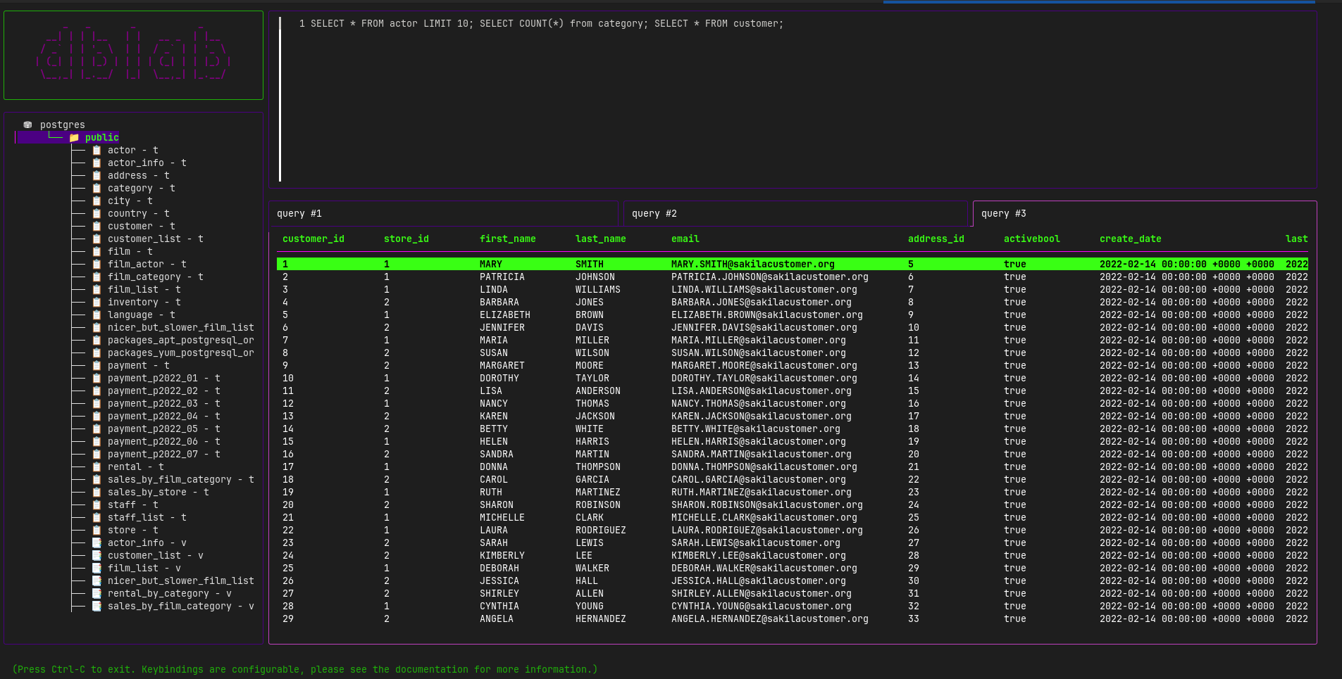This screenshot has height=679, width=1342.
Task: Select packages_yum_postgresql_or tree entry
Action: pos(180,353)
